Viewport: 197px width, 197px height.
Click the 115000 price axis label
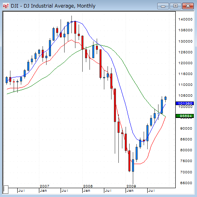tap(185, 74)
